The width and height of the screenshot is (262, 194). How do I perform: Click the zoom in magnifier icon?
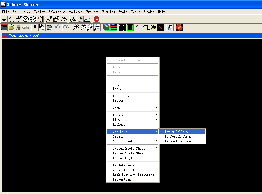coord(75,27)
